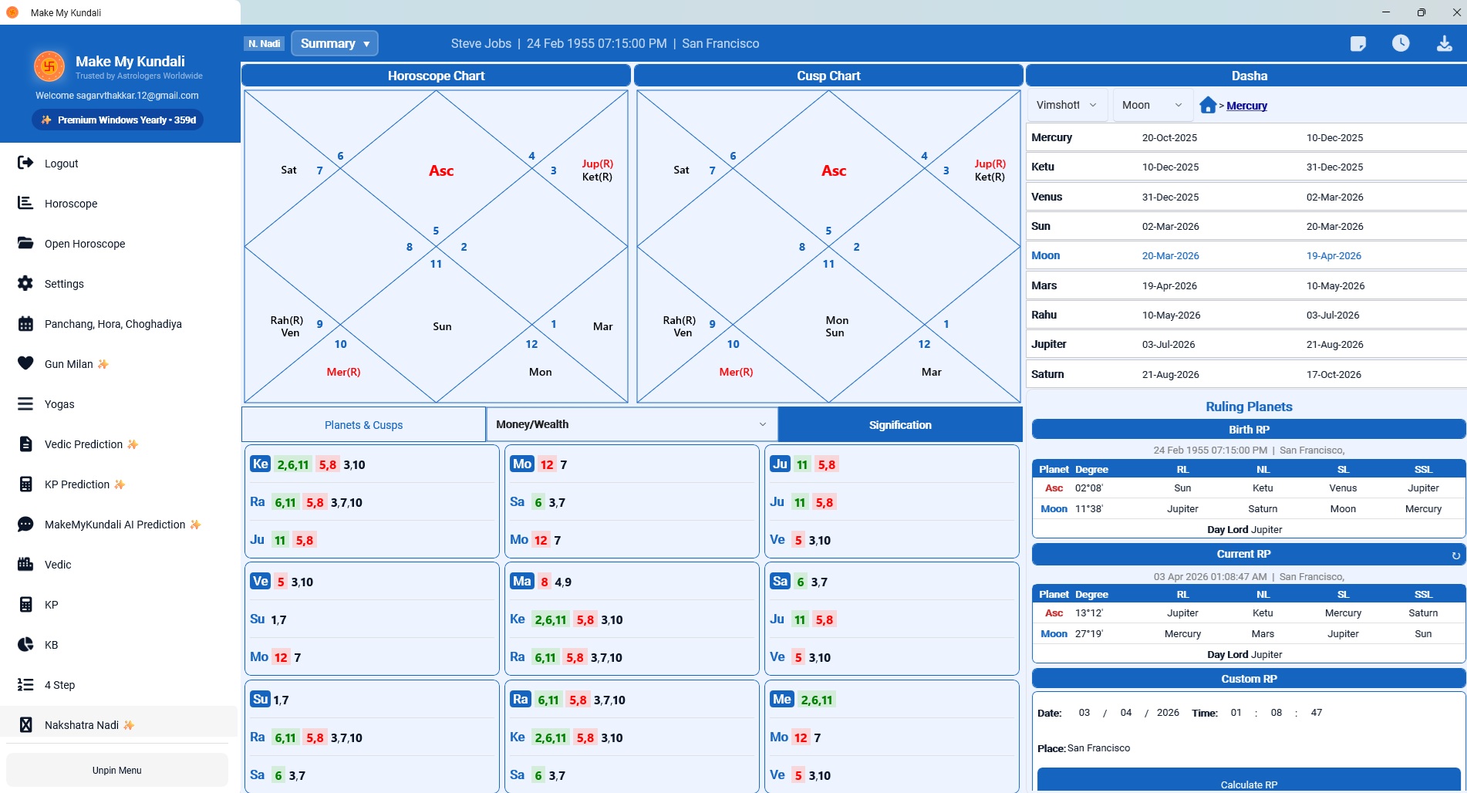This screenshot has height=793, width=1467.
Task: Open the Vedic menu item
Action: coord(58,565)
